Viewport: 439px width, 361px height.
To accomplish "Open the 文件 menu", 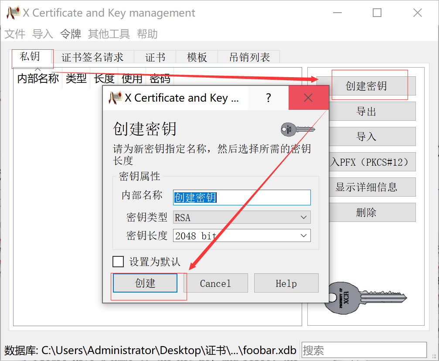I will [15, 34].
